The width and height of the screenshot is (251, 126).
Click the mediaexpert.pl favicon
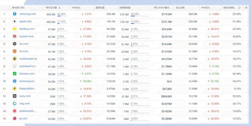(x=15, y=59)
